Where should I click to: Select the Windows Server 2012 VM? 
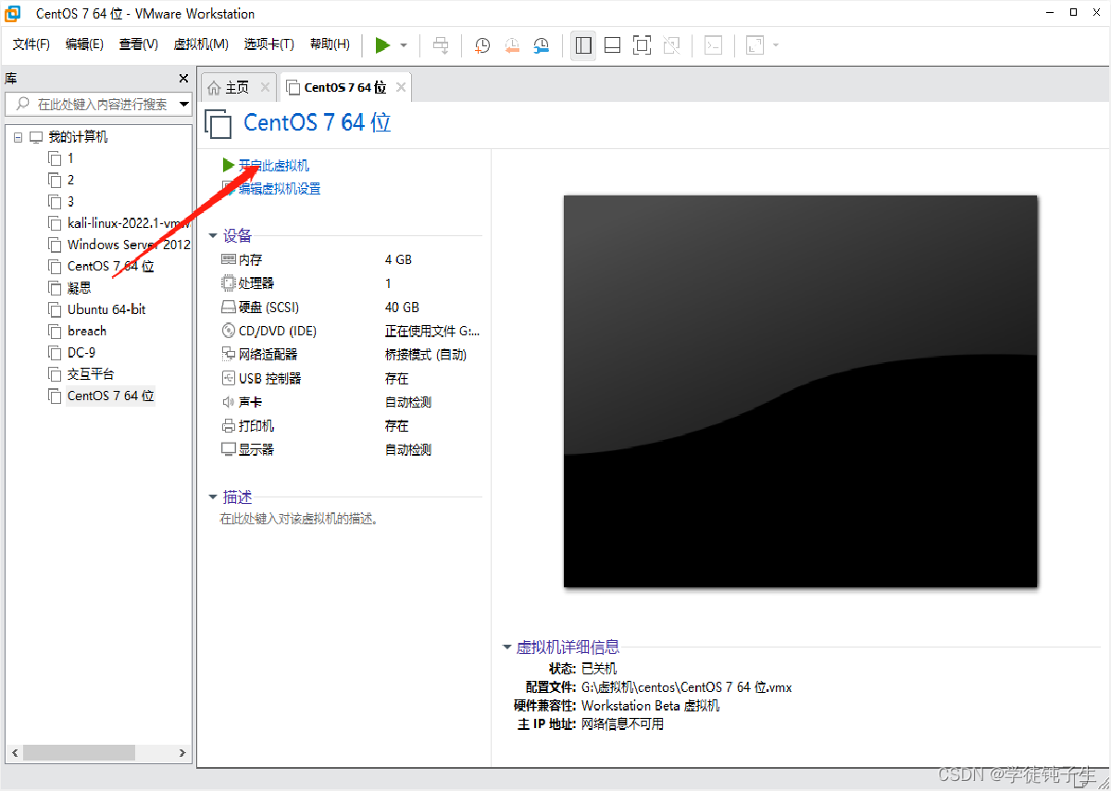point(119,245)
